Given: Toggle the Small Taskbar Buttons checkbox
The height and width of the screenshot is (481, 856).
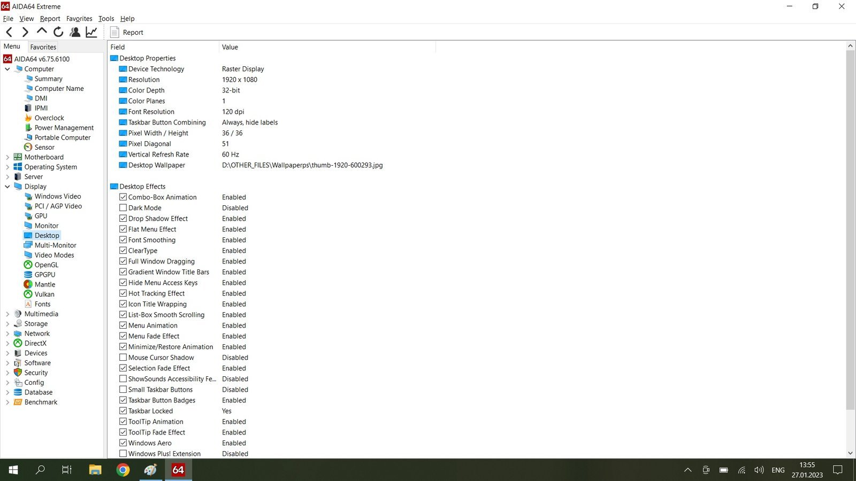Looking at the screenshot, I should [x=123, y=390].
